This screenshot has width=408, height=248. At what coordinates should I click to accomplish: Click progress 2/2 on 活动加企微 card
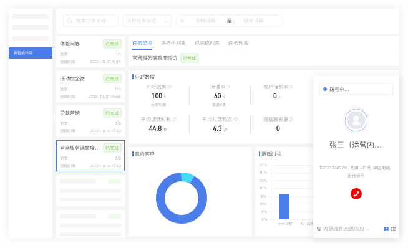coord(118,89)
